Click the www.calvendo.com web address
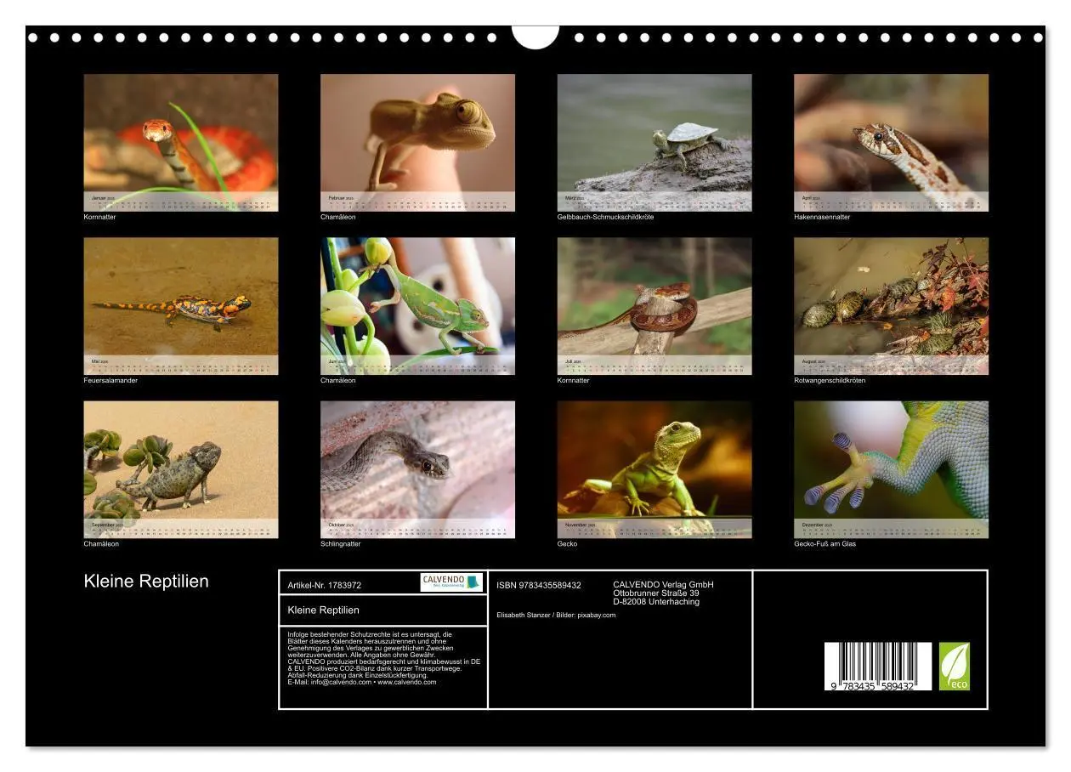The image size is (1071, 772). [407, 682]
